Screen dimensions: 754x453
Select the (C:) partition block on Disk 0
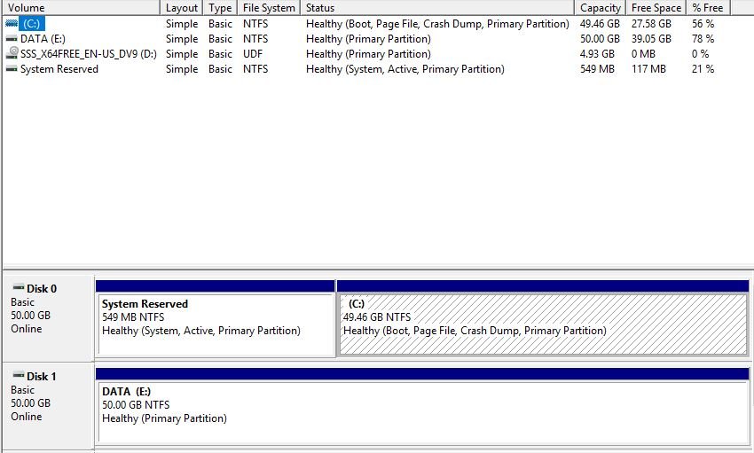click(543, 319)
